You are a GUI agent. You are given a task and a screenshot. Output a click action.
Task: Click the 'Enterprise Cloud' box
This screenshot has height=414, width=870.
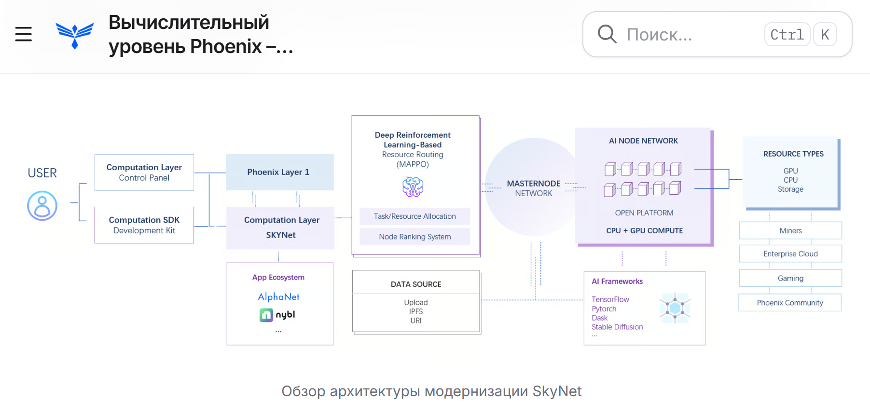(790, 254)
